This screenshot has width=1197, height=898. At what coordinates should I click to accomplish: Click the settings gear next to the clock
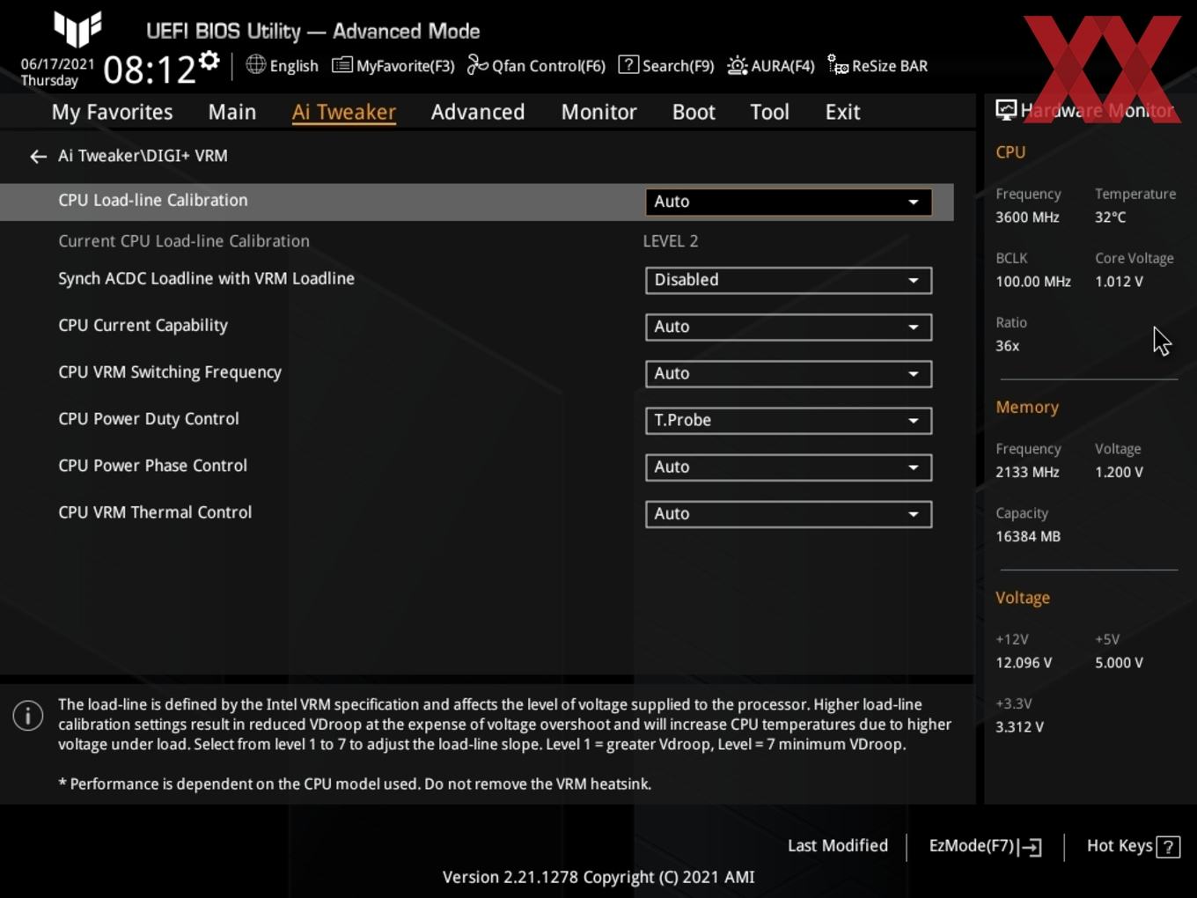[x=209, y=61]
